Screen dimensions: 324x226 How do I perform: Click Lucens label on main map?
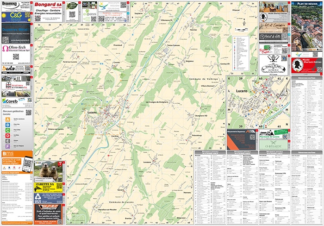(92, 113)
